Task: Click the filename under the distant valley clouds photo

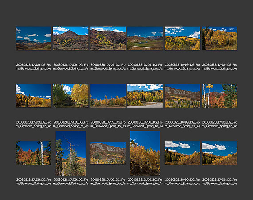Action: click(34, 67)
